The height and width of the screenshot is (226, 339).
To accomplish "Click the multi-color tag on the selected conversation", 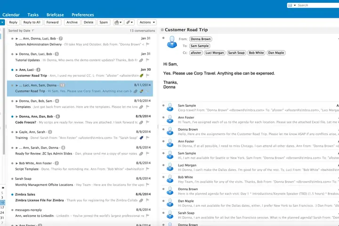I will pos(141,91).
